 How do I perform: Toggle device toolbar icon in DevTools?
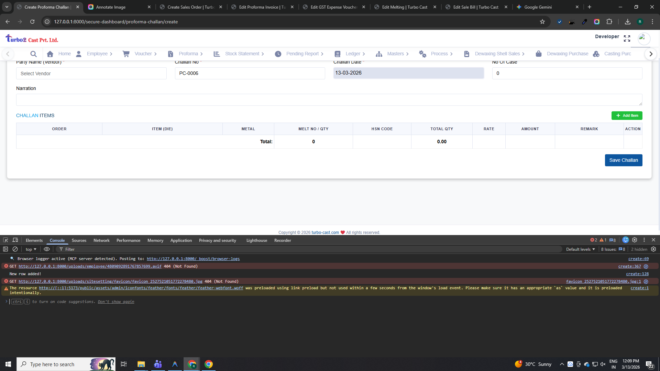(15, 240)
